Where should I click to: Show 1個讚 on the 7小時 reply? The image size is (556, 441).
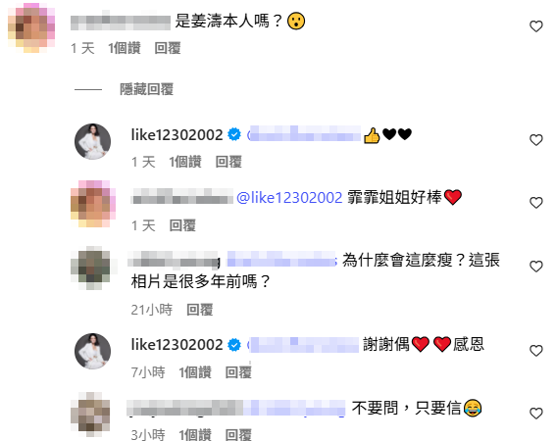[195, 372]
